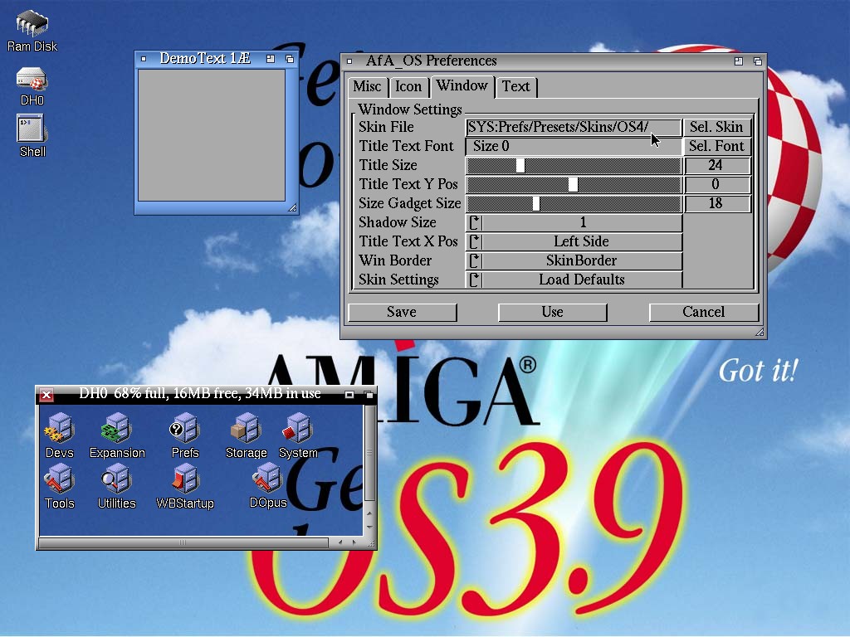Screen dimensions: 850x637
Task: Open the DOpus drawer icon
Action: tap(268, 485)
